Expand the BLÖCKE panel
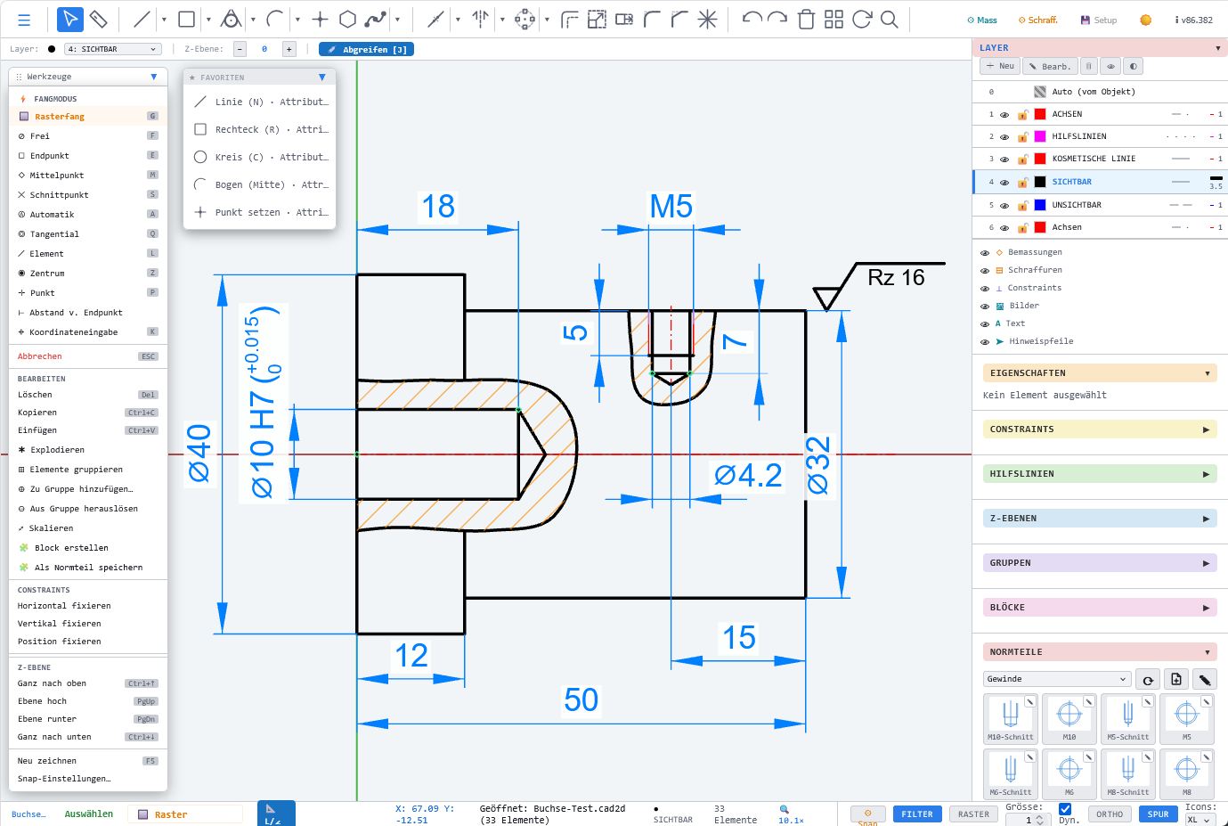 [x=1100, y=608]
